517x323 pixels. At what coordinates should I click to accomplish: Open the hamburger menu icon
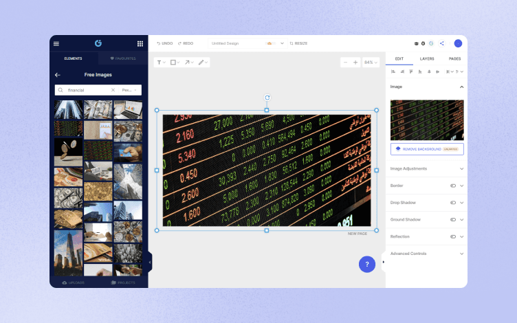coord(56,43)
